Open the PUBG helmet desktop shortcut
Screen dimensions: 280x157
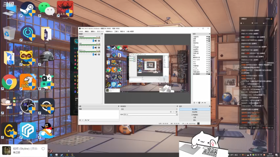(x=46, y=58)
